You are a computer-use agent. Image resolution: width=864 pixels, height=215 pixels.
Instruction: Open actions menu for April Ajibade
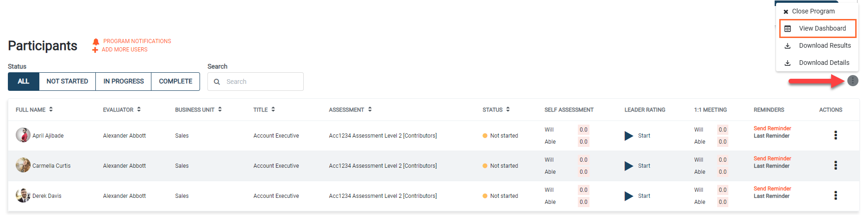[835, 135]
